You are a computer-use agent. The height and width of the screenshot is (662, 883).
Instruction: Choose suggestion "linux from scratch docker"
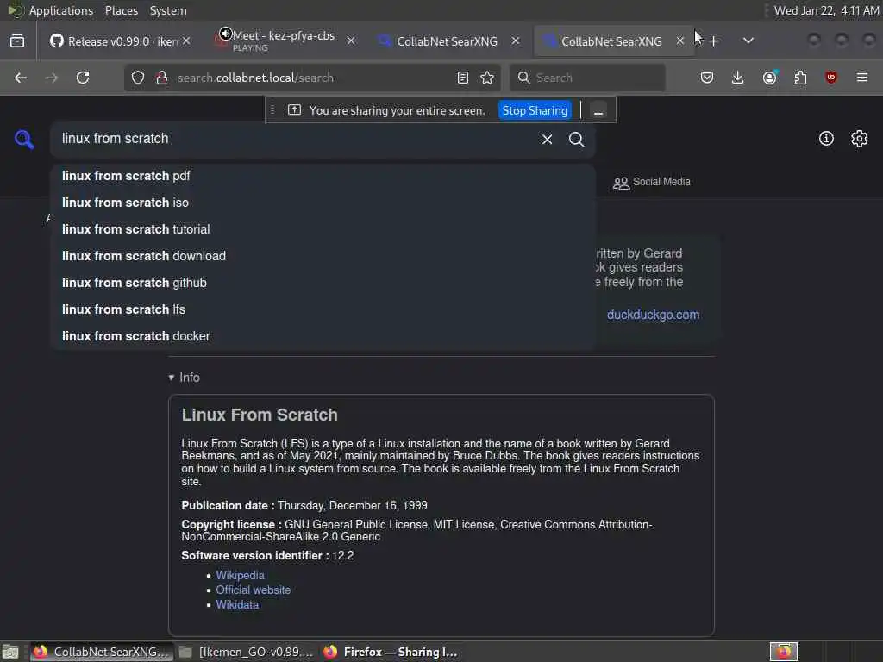pyautogui.click(x=323, y=336)
